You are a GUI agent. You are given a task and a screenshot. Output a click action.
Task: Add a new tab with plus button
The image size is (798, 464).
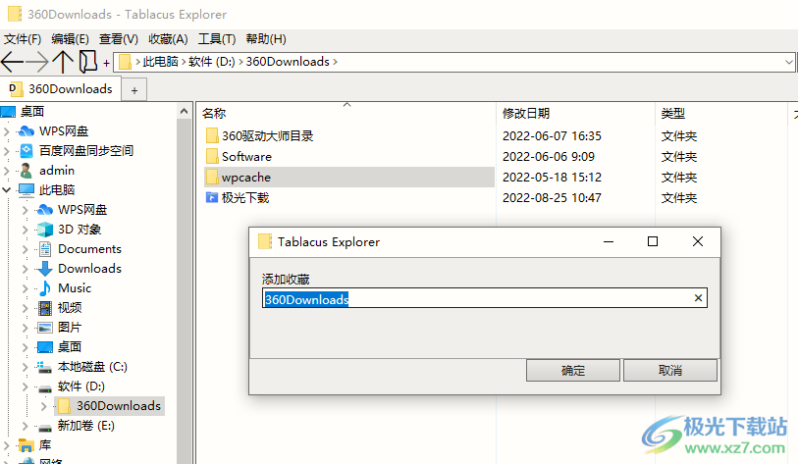pyautogui.click(x=134, y=90)
